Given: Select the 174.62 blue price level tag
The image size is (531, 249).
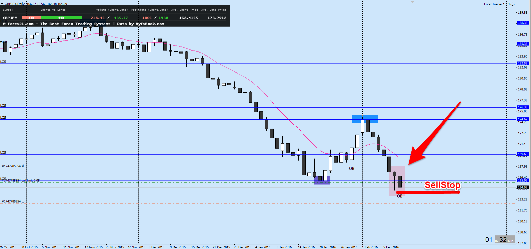Looking at the screenshot, I should (x=522, y=119).
